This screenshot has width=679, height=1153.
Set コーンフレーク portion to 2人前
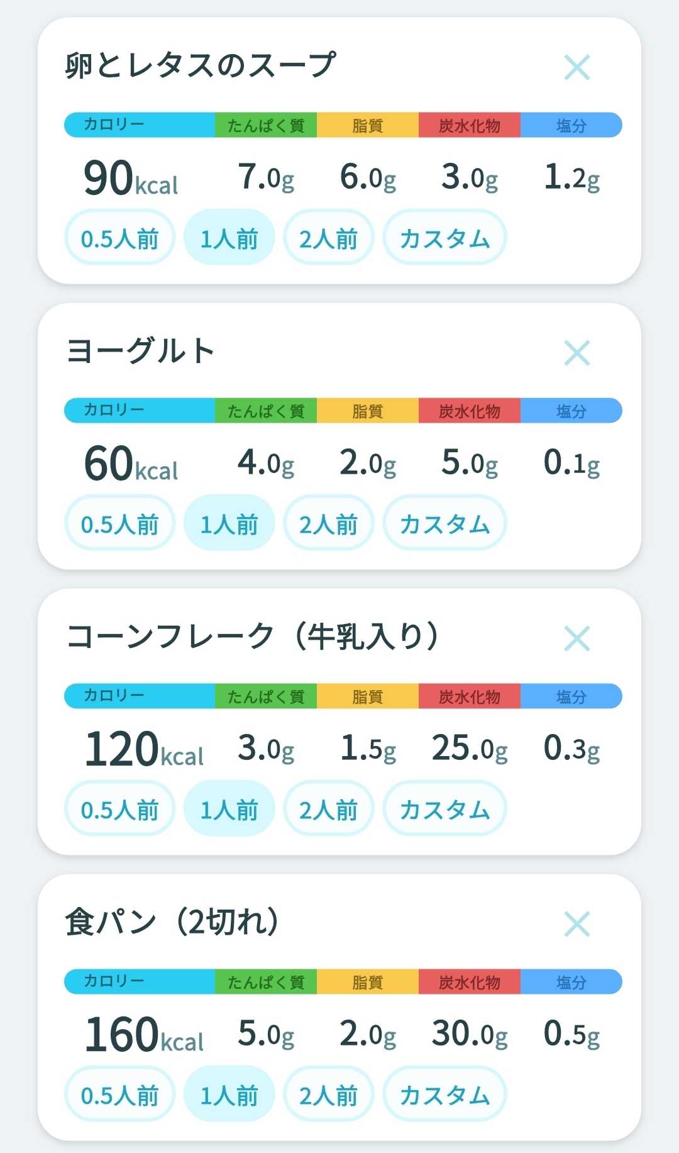328,808
